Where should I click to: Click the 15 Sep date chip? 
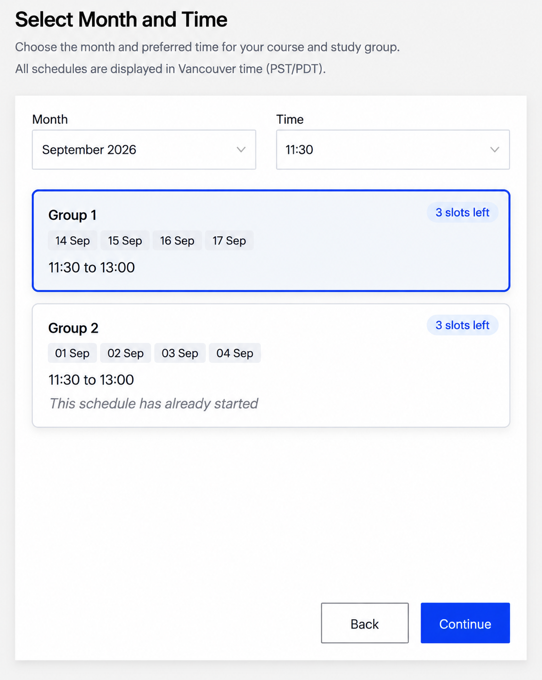tap(125, 241)
